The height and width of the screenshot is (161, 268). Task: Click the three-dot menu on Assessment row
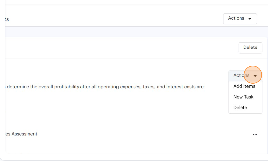(x=255, y=134)
